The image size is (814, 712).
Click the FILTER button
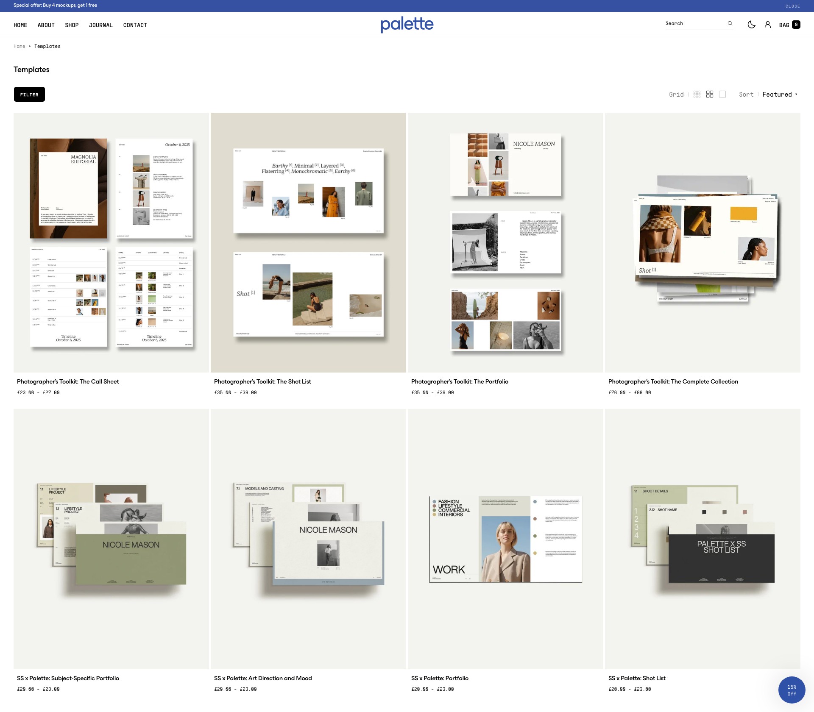tap(29, 94)
